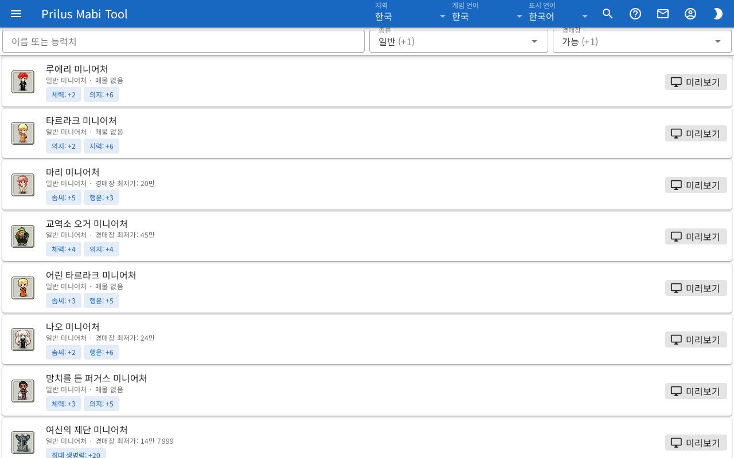Preview 교역소 오거 미니어처 with 미리보기
Screen dimensions: 734x458
[696, 236]
